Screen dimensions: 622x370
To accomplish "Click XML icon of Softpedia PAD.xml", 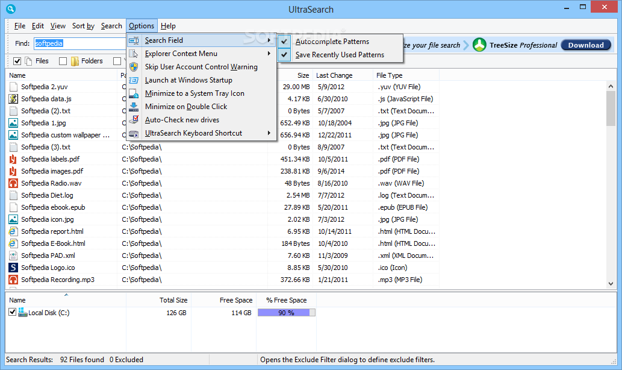I will click(x=13, y=256).
